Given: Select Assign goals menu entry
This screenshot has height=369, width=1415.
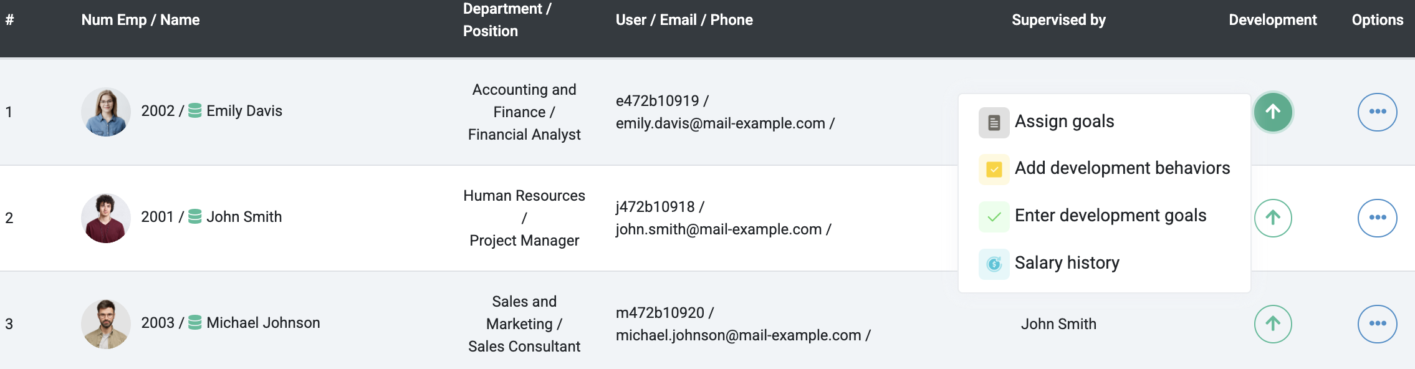Looking at the screenshot, I should click(1104, 122).
